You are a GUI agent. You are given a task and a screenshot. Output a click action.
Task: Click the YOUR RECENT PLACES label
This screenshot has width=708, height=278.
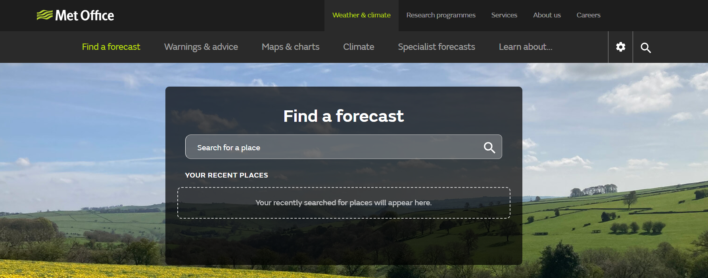[226, 175]
